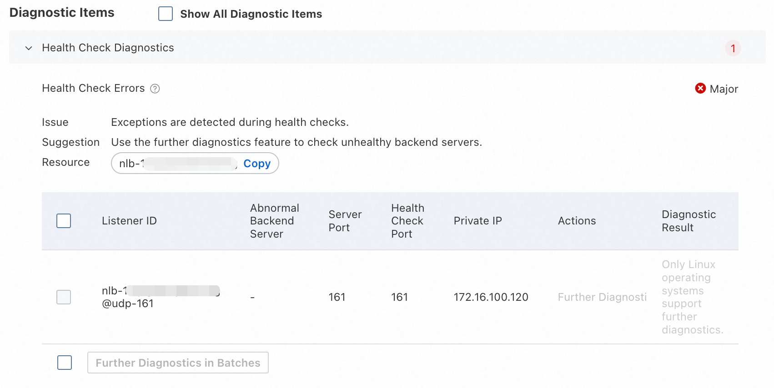774x388 pixels.
Task: Select the nlb udp-161 listener row checkbox
Action: [x=64, y=297]
